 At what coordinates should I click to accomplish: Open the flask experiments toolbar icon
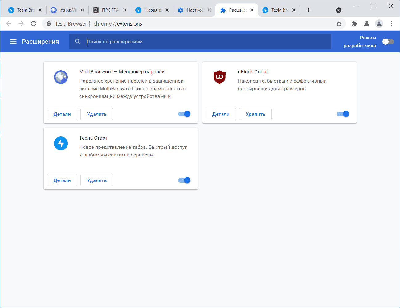point(366,24)
